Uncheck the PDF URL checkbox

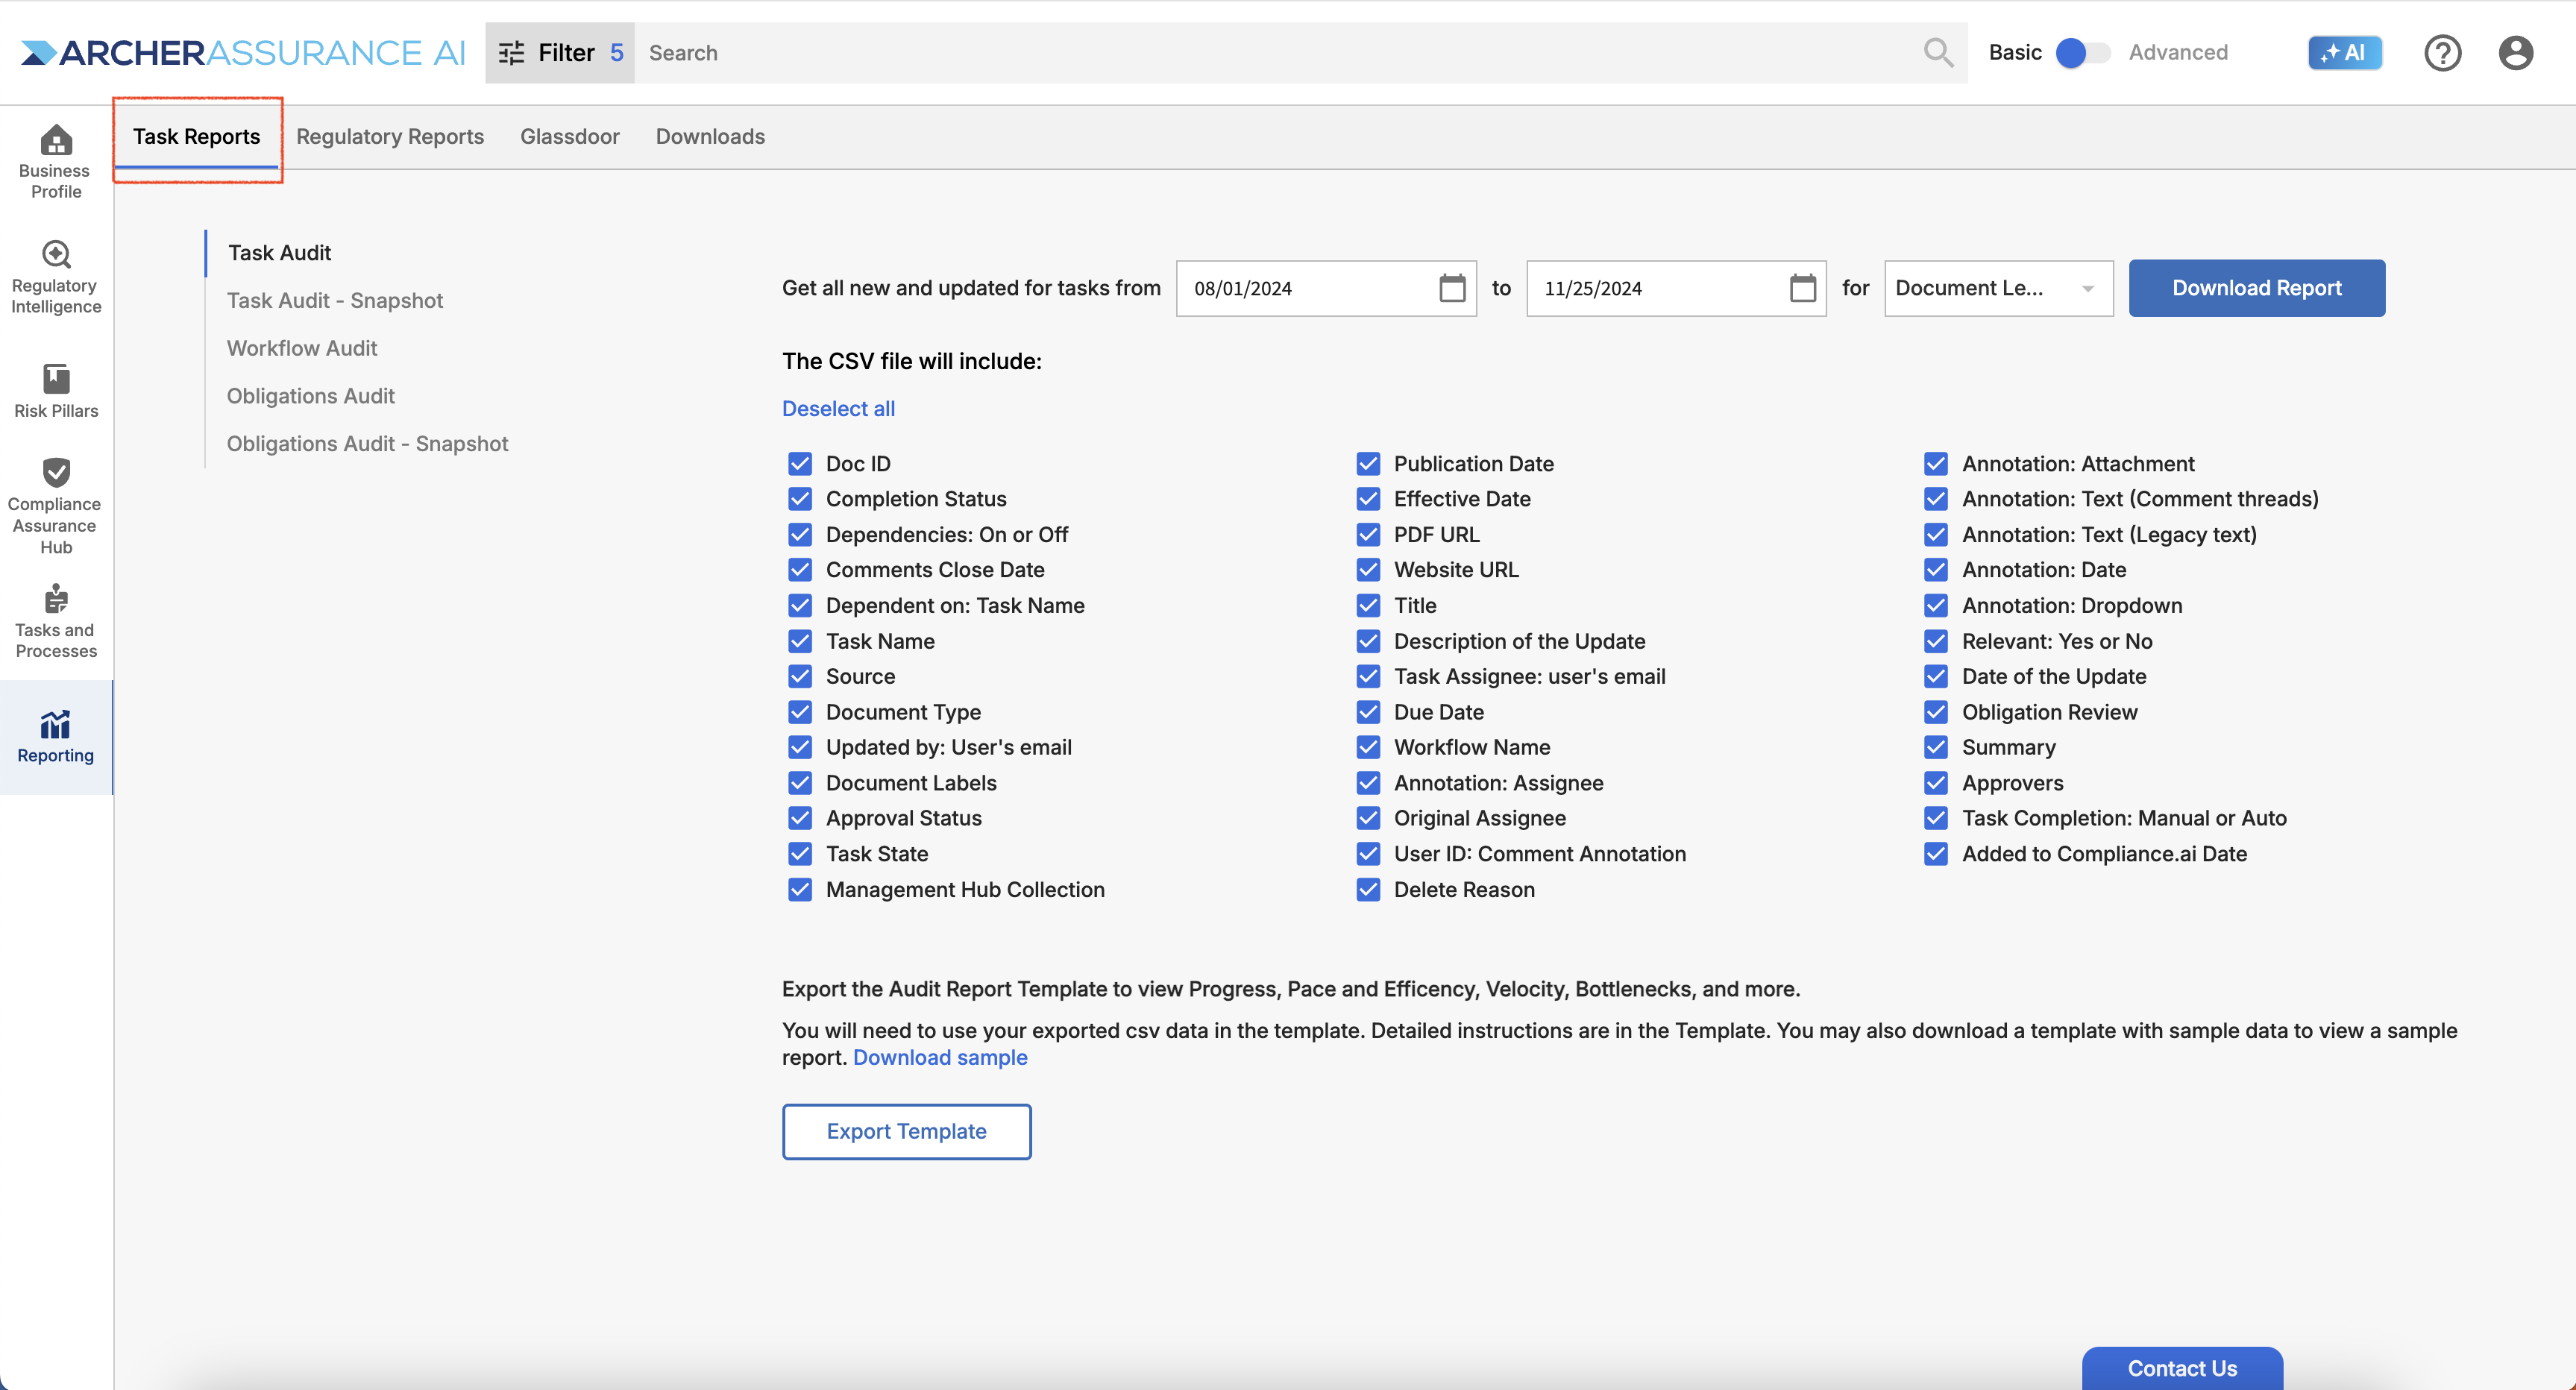tap(1368, 535)
